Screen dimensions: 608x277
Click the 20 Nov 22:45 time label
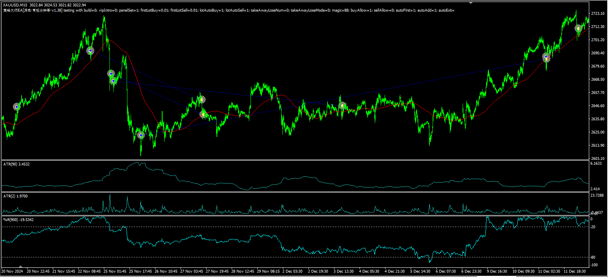pyautogui.click(x=38, y=271)
